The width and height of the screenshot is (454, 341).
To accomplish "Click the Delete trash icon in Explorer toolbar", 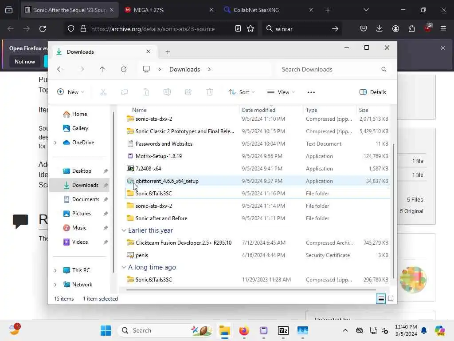I will (x=210, y=92).
